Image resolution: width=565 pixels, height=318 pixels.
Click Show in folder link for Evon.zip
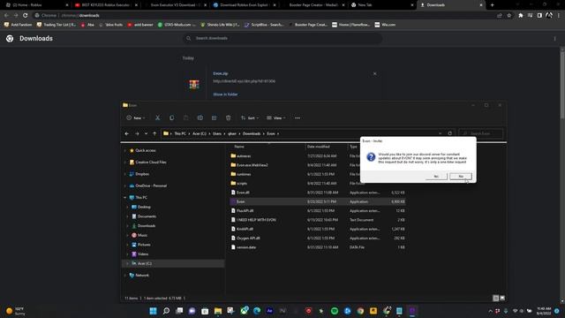point(225,95)
